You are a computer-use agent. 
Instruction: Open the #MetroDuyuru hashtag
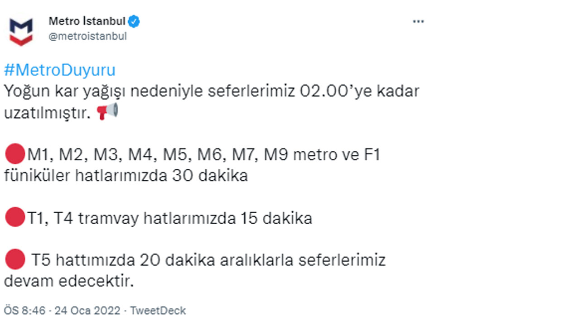59,69
